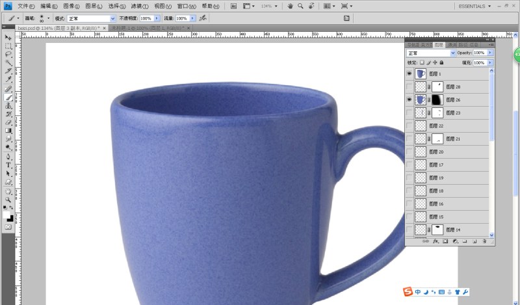This screenshot has width=520, height=305.
Task: Set background color black swatch
Action: 11,219
